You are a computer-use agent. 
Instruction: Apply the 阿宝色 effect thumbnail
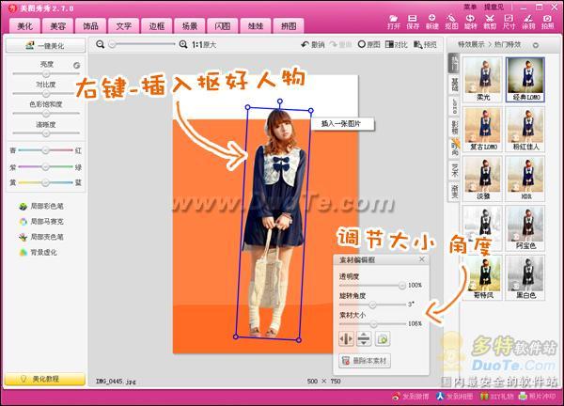point(525,228)
